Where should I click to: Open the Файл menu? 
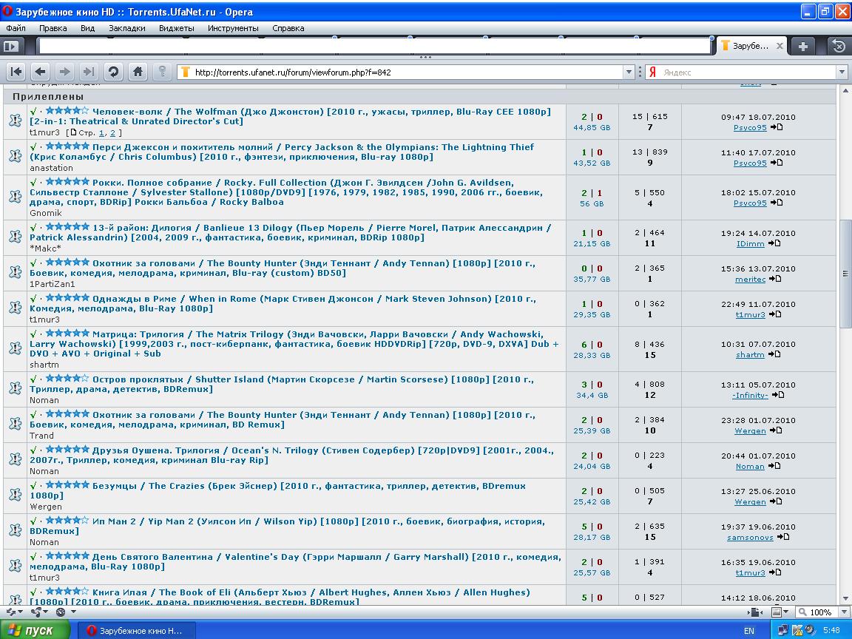click(x=16, y=28)
